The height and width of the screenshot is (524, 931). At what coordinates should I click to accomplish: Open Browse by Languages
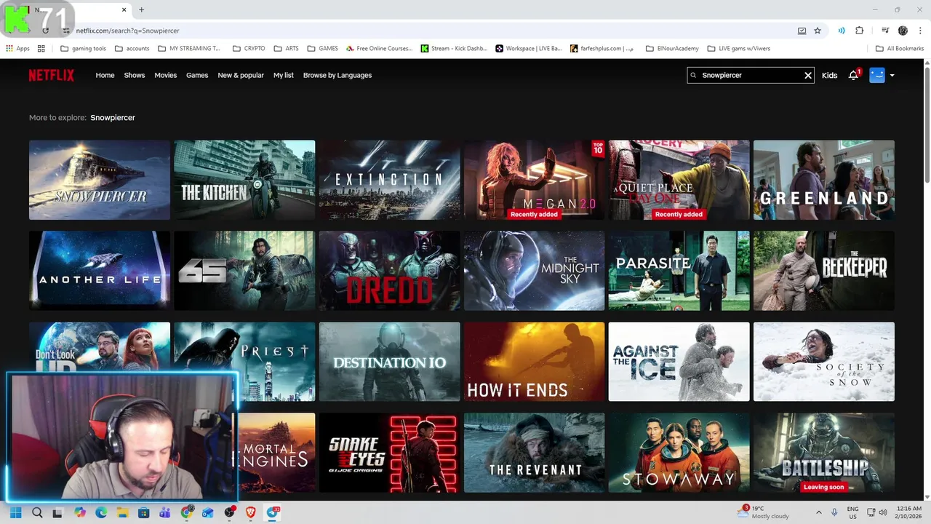(x=337, y=75)
